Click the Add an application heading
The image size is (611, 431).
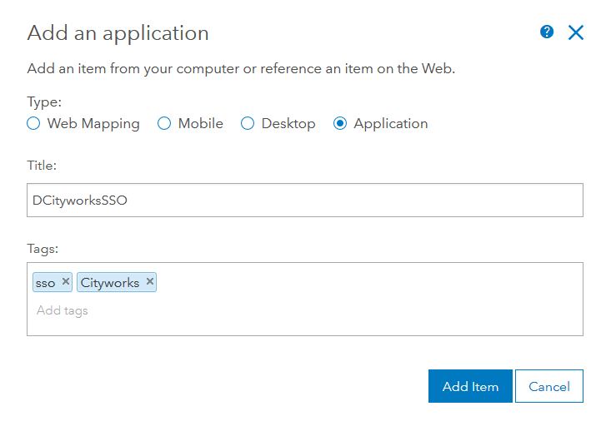point(118,33)
